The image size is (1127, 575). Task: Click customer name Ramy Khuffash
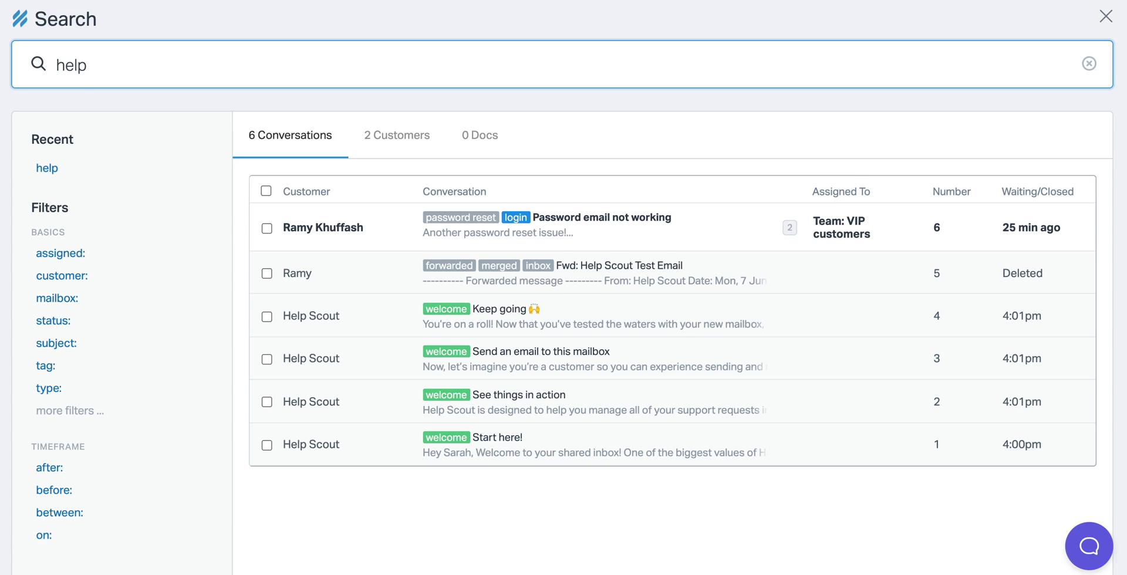point(323,228)
